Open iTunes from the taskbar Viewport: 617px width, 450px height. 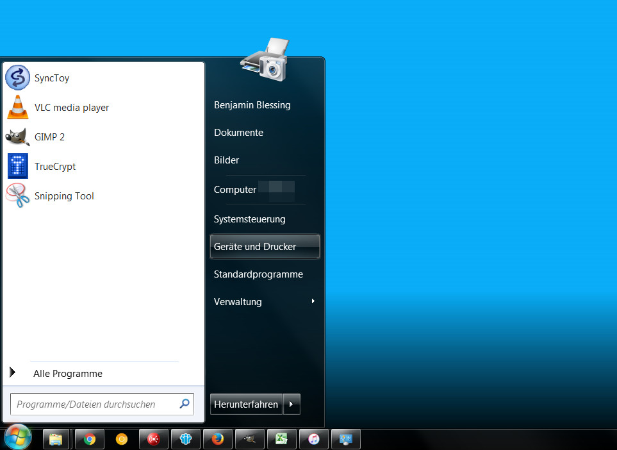point(314,438)
